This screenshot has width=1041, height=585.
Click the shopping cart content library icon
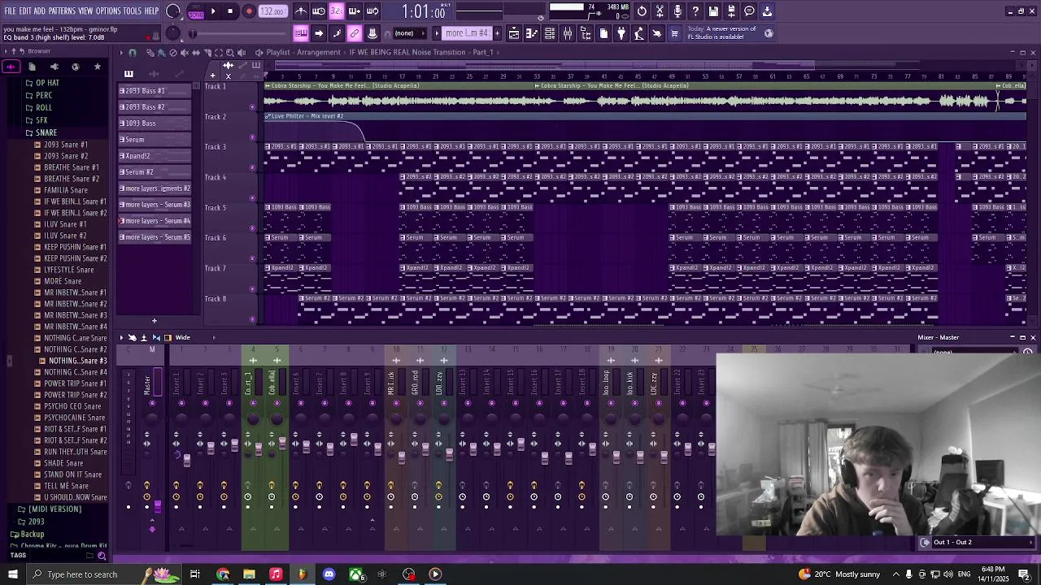click(674, 33)
